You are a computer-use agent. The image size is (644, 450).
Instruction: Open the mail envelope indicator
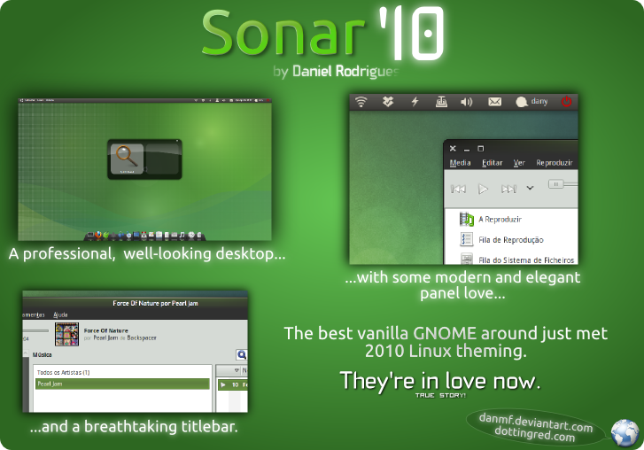coord(494,101)
